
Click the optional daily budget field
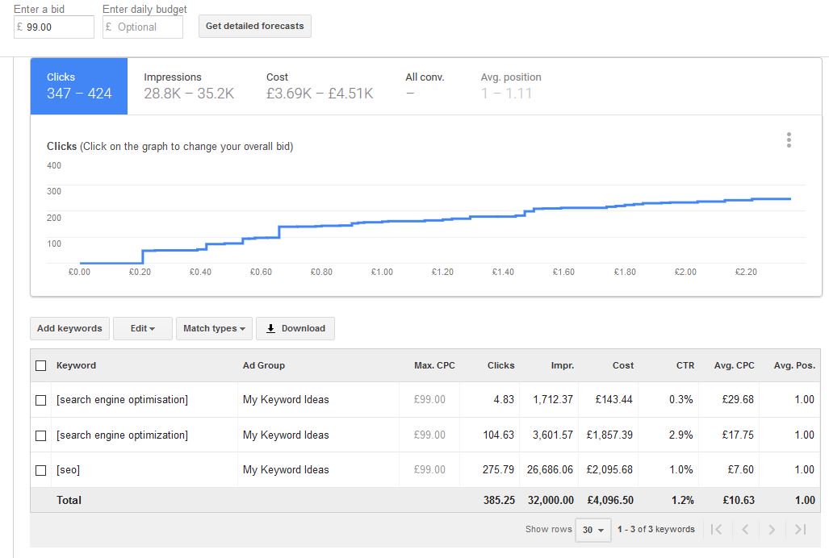[x=143, y=27]
